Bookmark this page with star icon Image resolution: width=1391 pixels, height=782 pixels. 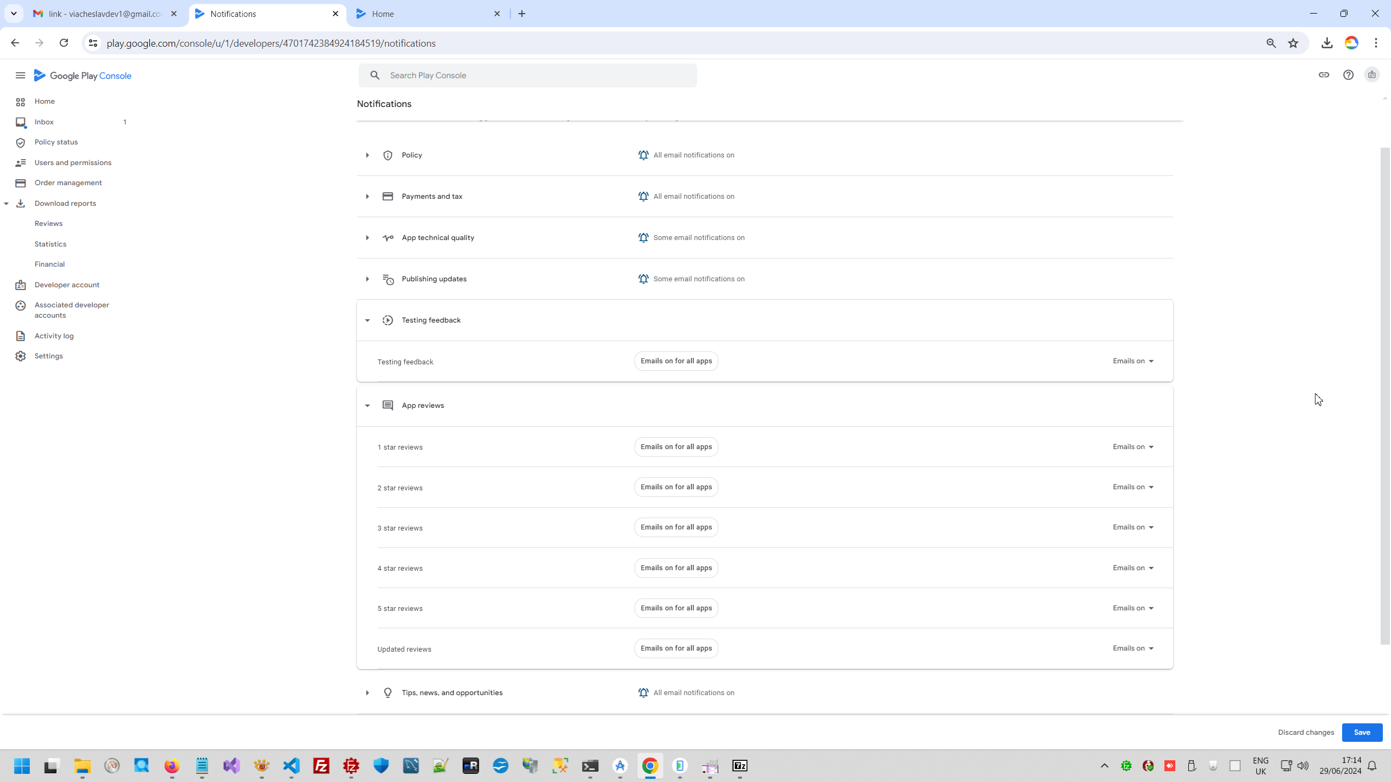[x=1293, y=43]
